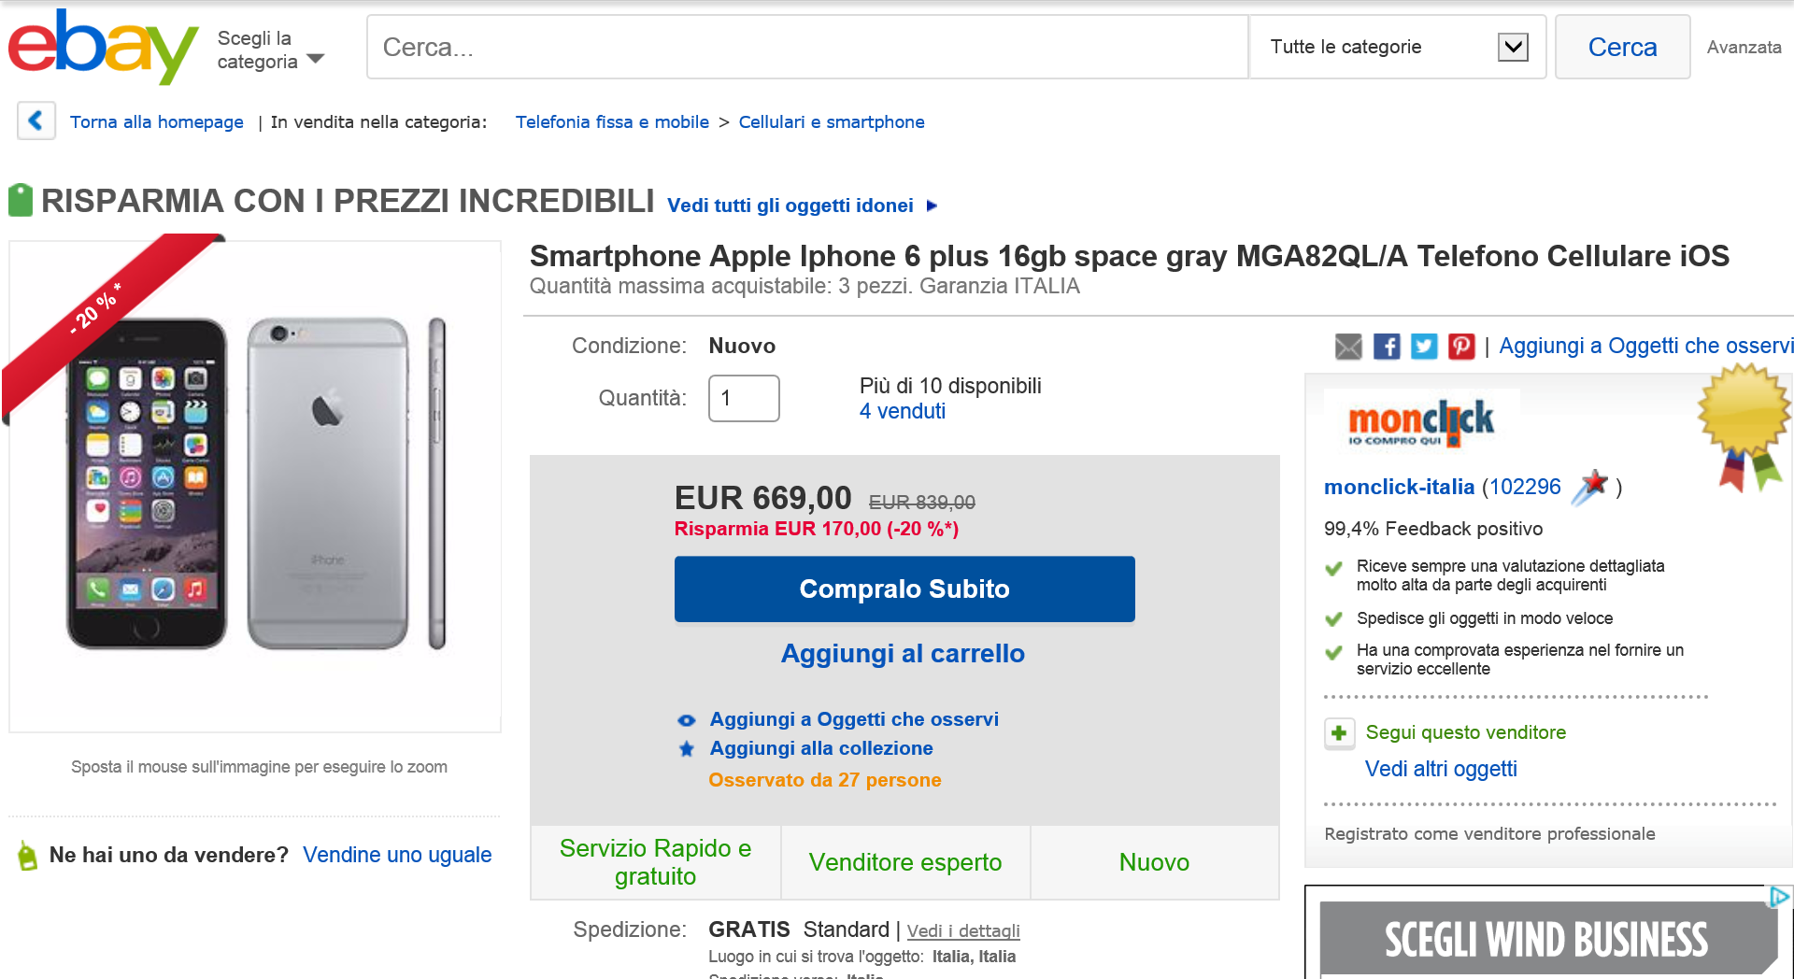Click arrow next to Vedi tutti gli oggetti idonei
Viewport: 1794px width, 979px height.
pyautogui.click(x=932, y=206)
